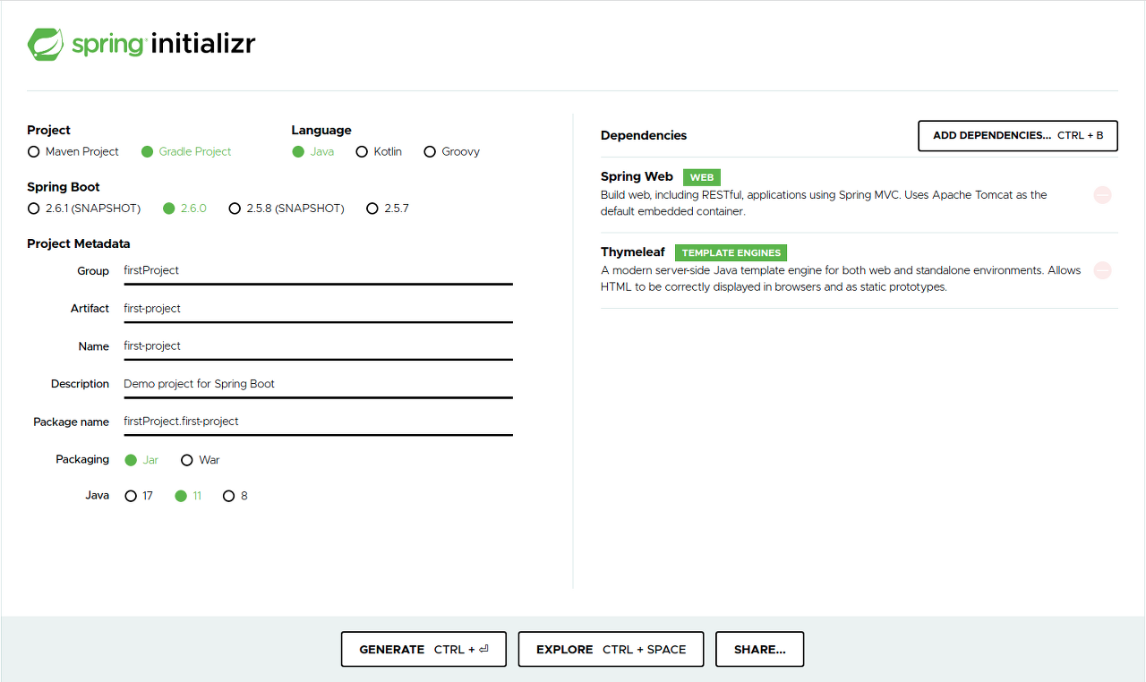Remove the Thymeleaf dependency

click(1102, 269)
